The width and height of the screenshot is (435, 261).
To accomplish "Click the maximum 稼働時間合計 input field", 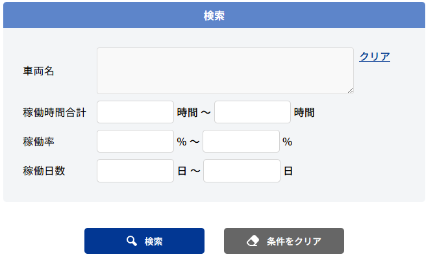I will (x=253, y=112).
